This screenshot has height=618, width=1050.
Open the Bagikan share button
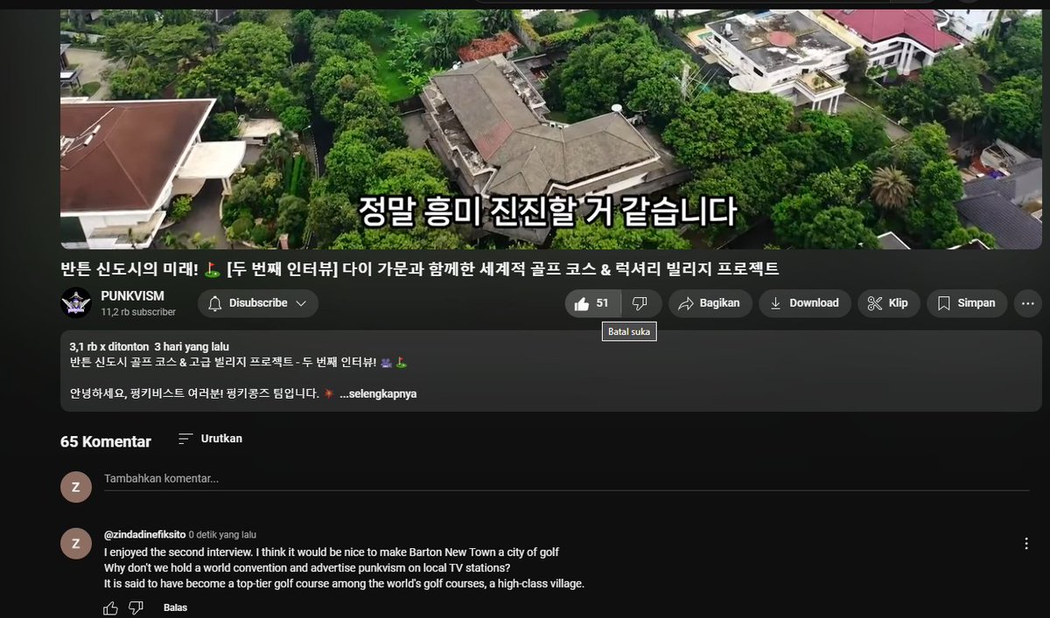(x=710, y=303)
